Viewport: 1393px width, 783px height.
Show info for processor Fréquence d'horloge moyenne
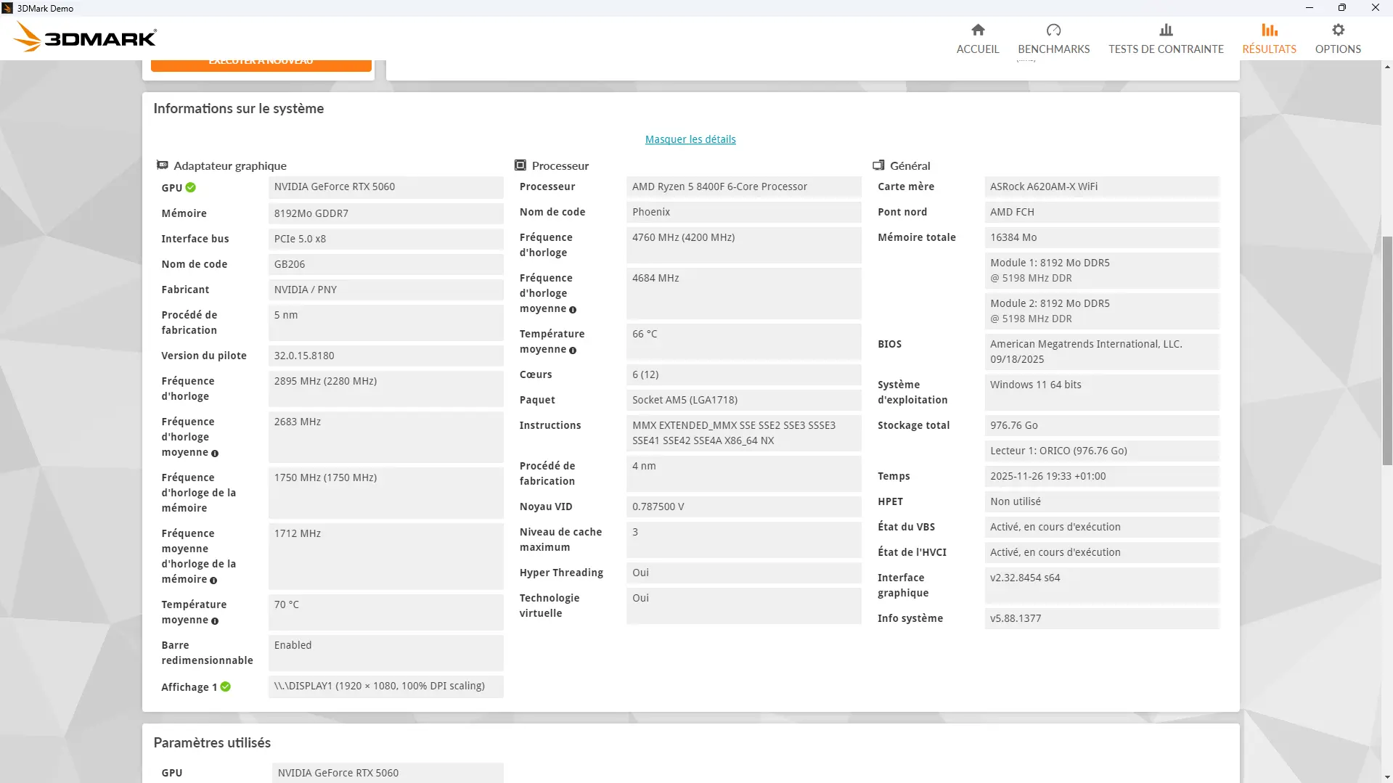[x=573, y=310]
